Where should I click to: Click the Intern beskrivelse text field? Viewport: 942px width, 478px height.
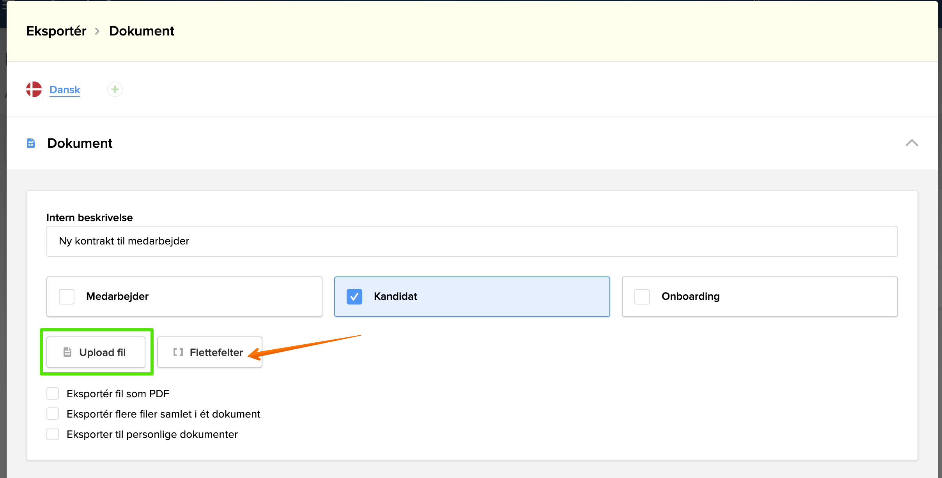click(472, 241)
